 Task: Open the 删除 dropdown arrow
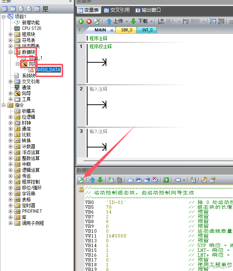click(x=204, y=22)
